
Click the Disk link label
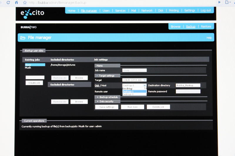coord(97,85)
